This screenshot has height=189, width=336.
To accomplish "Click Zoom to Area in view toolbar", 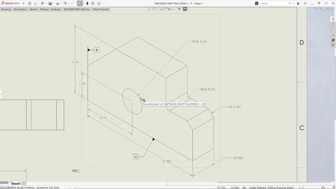I will point(153,9).
